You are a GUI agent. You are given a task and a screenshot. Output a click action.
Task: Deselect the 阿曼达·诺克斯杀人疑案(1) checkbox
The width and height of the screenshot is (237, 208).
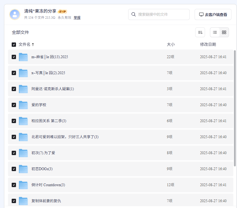point(14,89)
